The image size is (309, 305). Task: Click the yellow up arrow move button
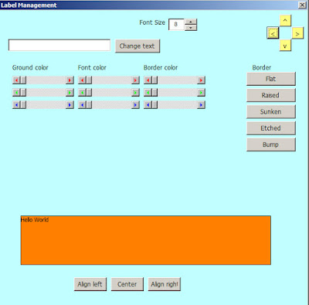pyautogui.click(x=285, y=21)
